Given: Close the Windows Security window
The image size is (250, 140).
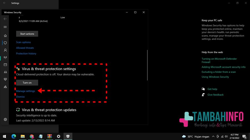Looking at the screenshot, I should [x=144, y=12].
